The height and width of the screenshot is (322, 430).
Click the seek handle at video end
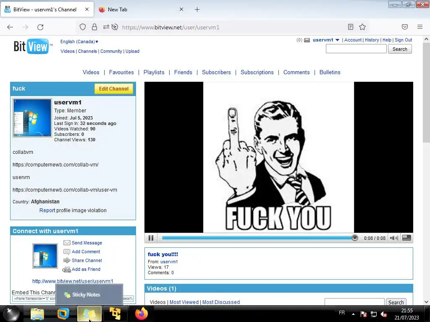354,238
